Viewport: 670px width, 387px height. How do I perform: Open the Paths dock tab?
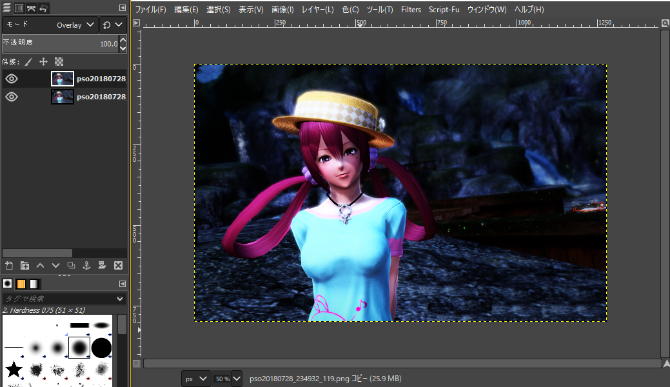[31, 8]
